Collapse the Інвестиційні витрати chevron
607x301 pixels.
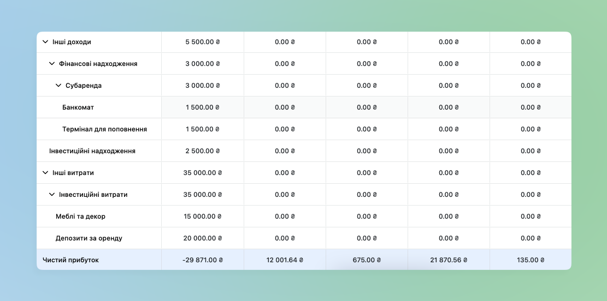(x=52, y=194)
